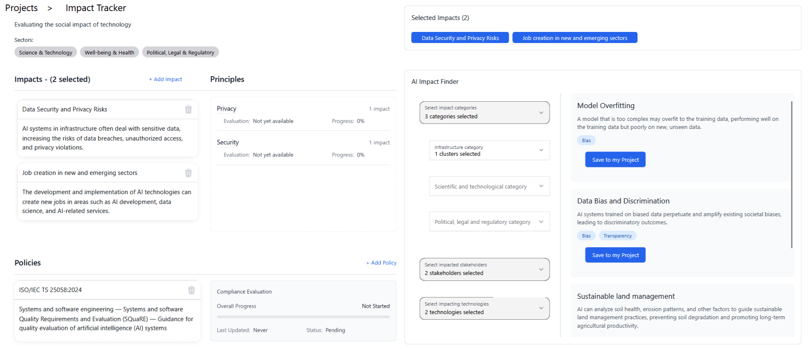Click the Model Overfitting title
Image resolution: width=808 pixels, height=349 pixels.
606,106
